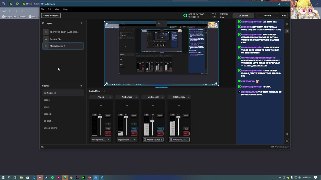Open Steam from the Windows taskbar

(x=46, y=177)
